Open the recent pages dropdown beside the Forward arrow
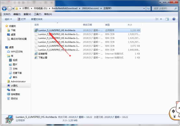This screenshot has height=126, width=180. [x=13, y=8]
